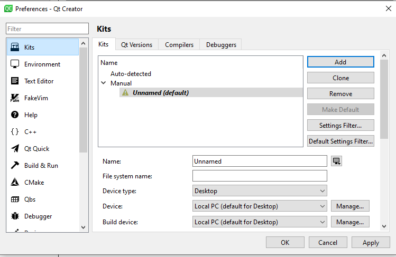This screenshot has height=257, width=396.
Task: Switch to the Compilers tab
Action: 179,45
